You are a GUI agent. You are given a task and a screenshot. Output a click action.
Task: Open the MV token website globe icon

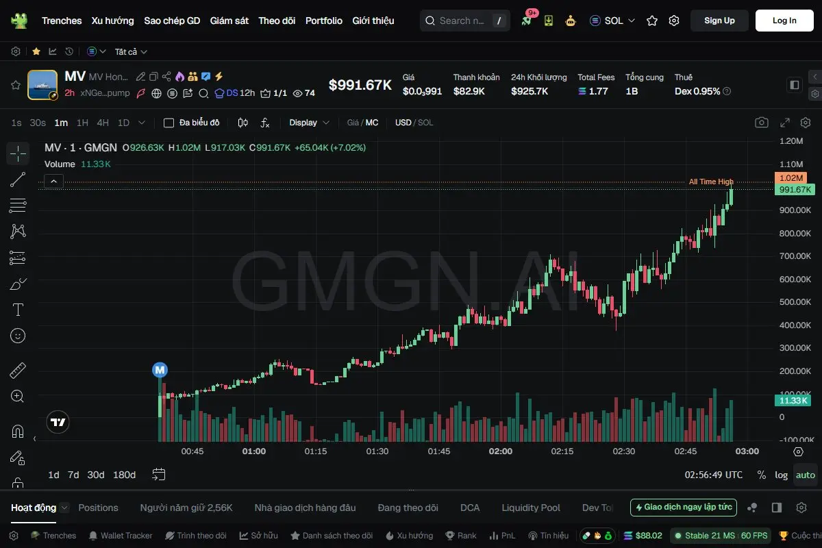[x=156, y=93]
